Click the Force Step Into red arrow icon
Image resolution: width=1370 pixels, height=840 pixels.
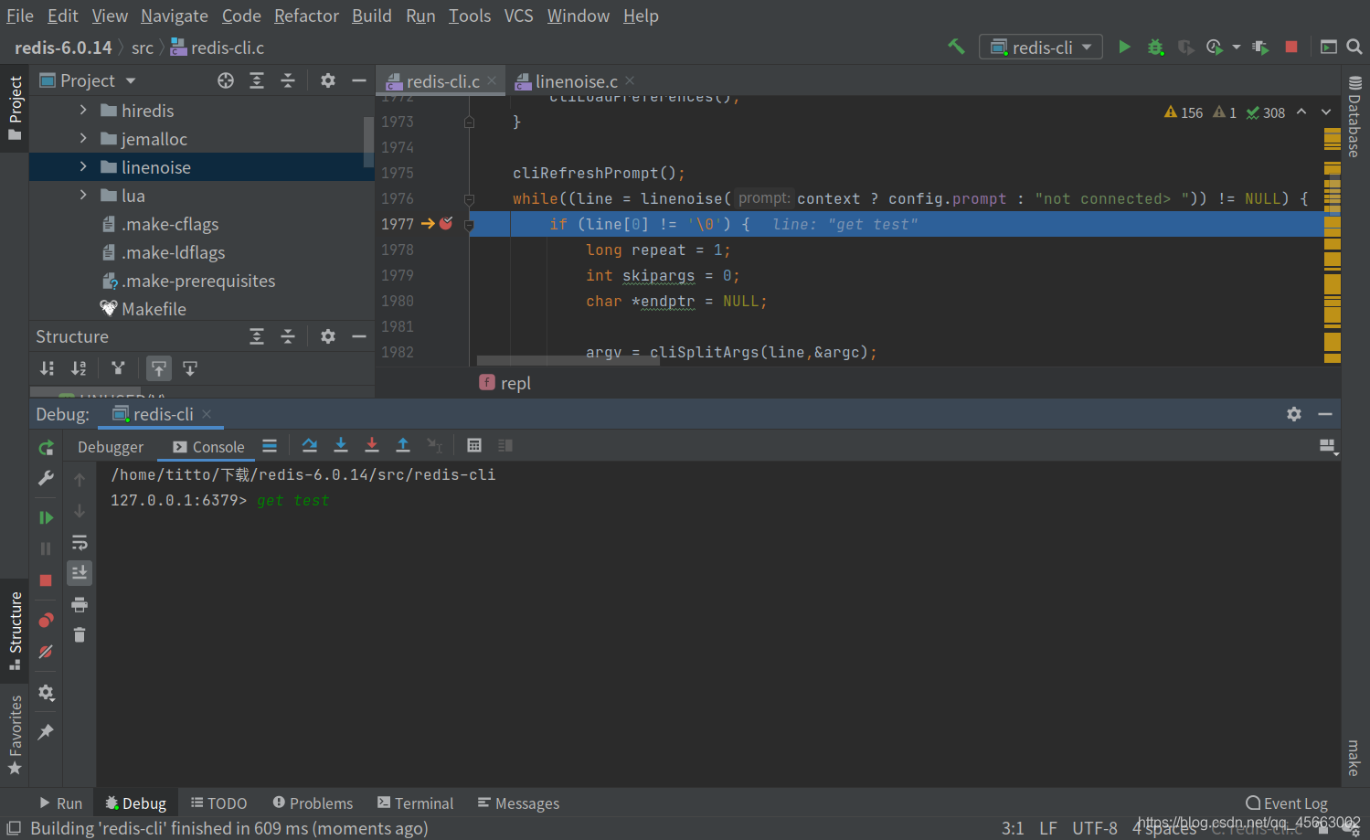[x=372, y=445]
